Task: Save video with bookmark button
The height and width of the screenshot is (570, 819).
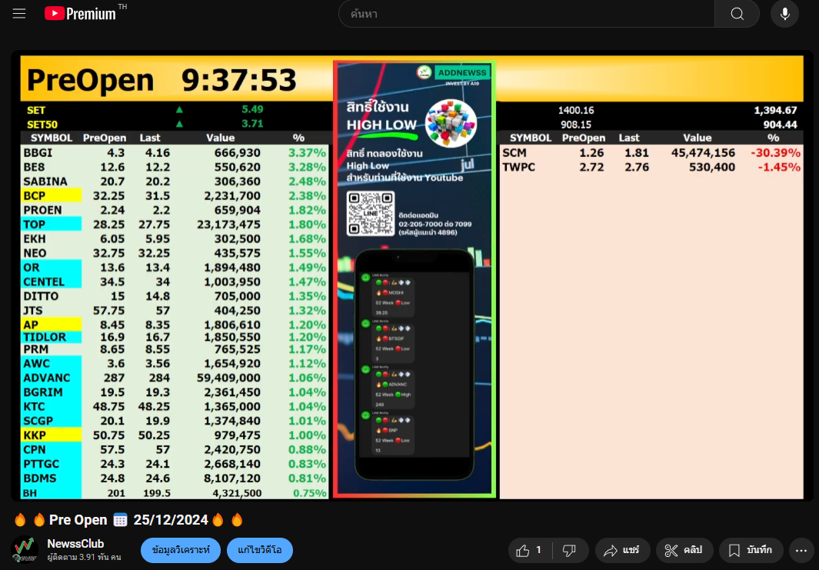Action: coord(751,550)
